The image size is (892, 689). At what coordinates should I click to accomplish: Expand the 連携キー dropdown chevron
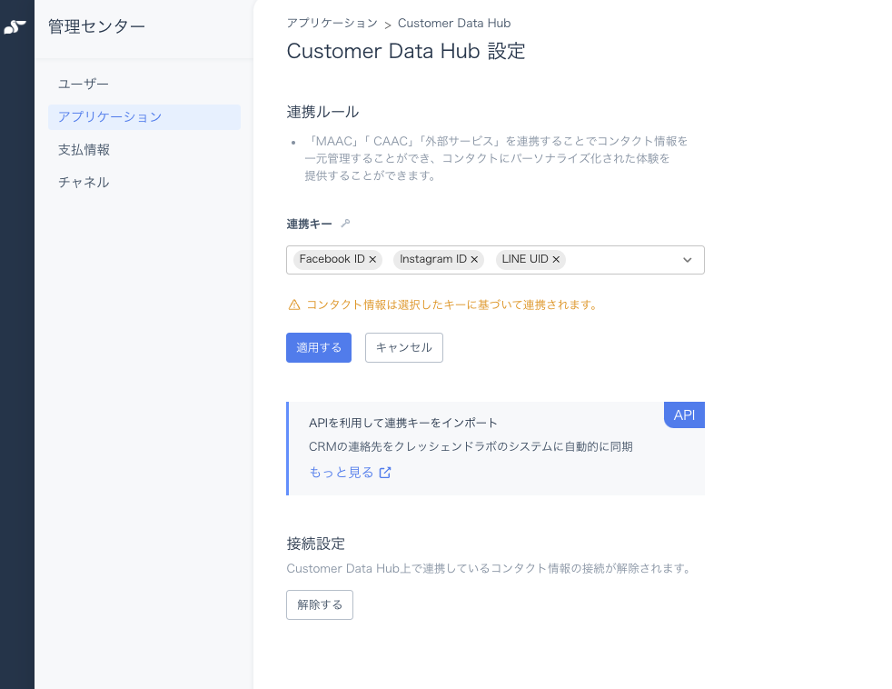tap(688, 260)
